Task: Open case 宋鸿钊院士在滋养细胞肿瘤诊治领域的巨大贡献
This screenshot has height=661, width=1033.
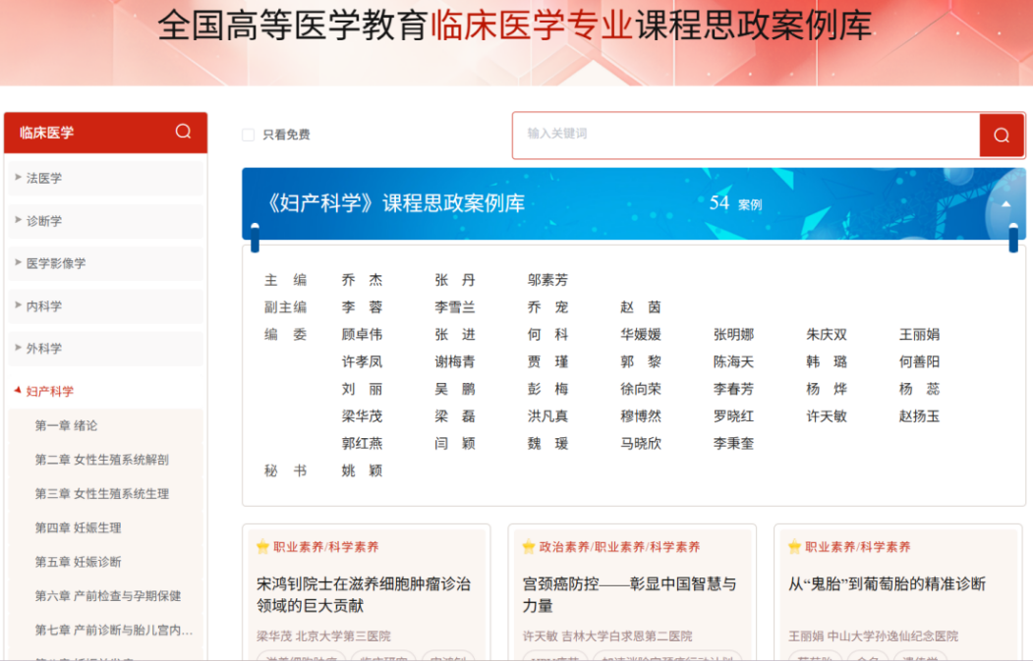Action: pos(363,594)
